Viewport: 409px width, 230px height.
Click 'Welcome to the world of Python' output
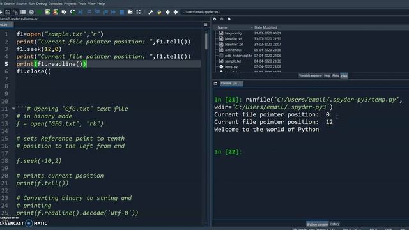[x=266, y=129]
